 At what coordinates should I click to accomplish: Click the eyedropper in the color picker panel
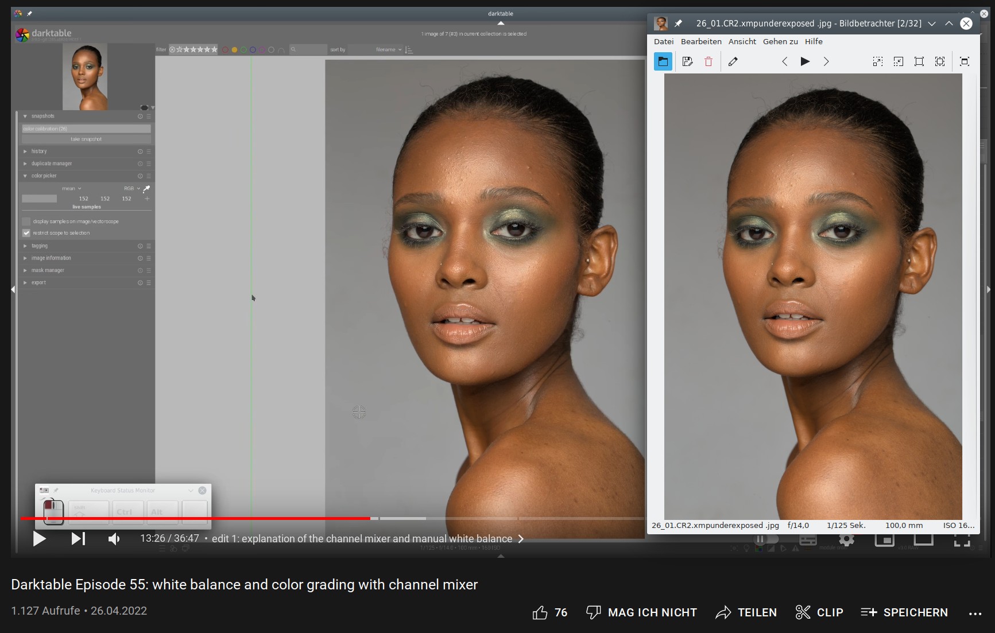pyautogui.click(x=146, y=188)
